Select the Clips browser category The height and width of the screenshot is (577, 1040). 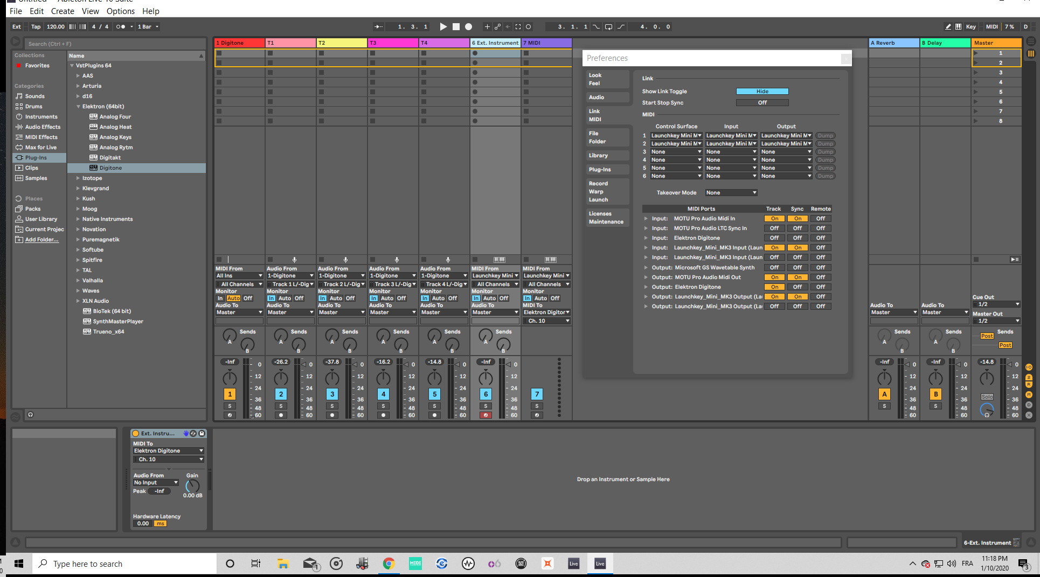31,168
